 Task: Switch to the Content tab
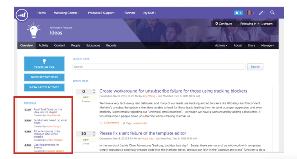click(60, 45)
